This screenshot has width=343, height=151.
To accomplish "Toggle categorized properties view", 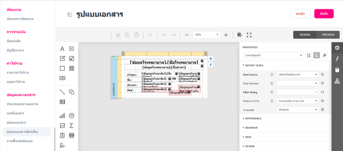I will tap(316, 55).
